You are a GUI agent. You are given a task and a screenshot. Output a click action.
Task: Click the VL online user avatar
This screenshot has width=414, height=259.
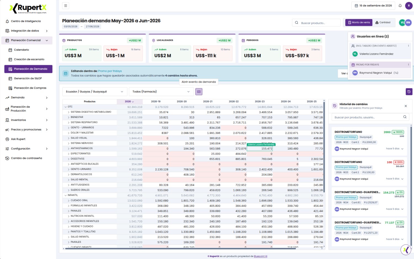(x=402, y=22)
